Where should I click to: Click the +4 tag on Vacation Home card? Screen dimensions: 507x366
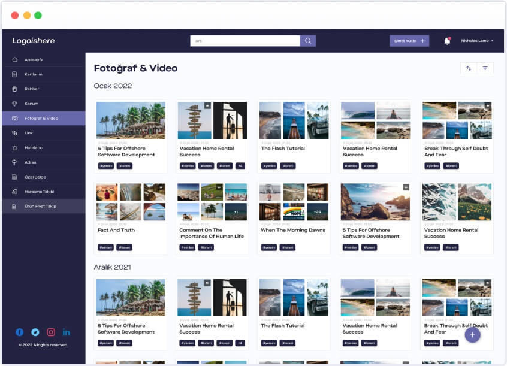[240, 165]
